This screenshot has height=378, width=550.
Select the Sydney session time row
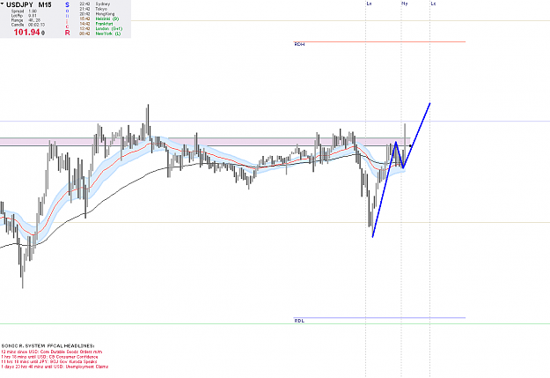[x=95, y=4]
